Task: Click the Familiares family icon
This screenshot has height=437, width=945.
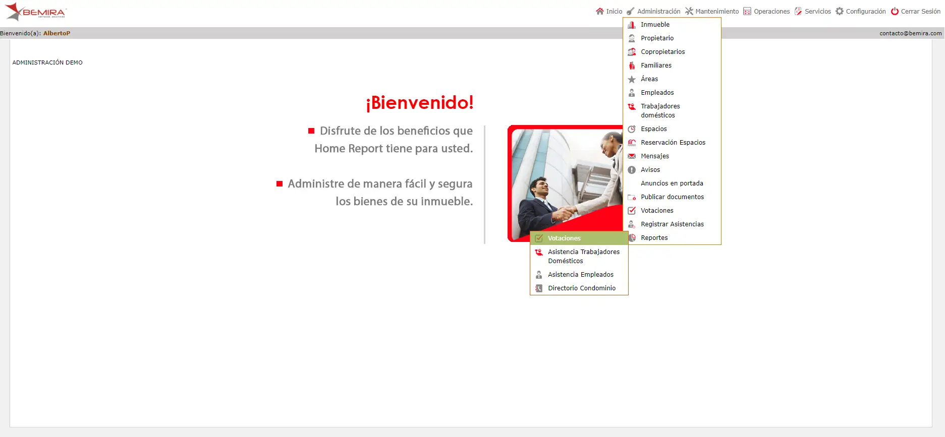Action: pyautogui.click(x=632, y=66)
